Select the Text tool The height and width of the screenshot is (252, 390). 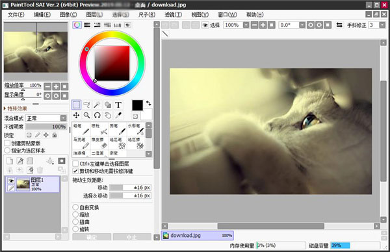118,105
